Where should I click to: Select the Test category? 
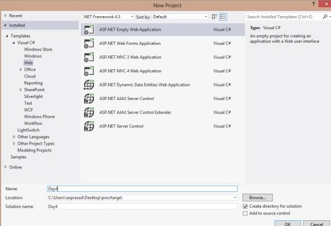[28, 103]
